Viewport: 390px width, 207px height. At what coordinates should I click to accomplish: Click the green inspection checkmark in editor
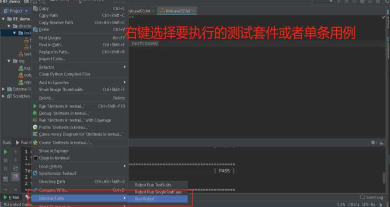[383, 17]
